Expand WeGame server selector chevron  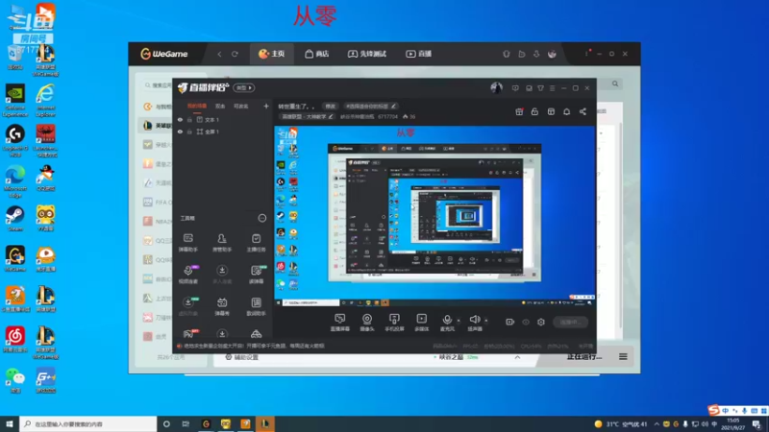pos(517,357)
